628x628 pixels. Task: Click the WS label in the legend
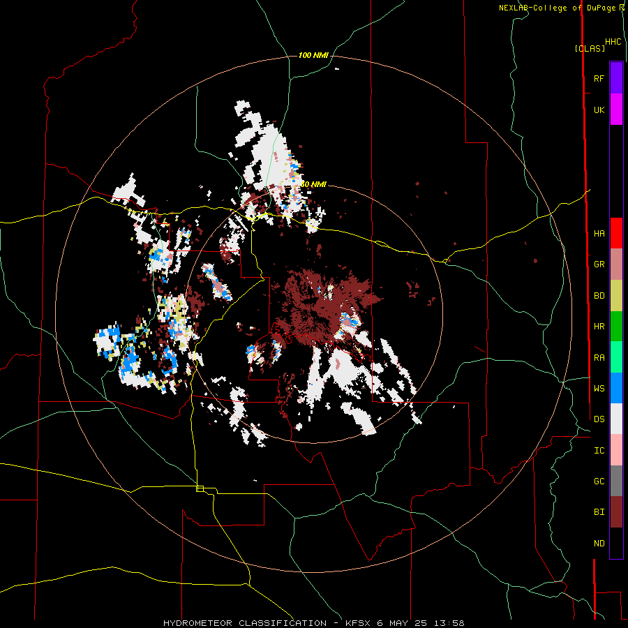click(599, 389)
